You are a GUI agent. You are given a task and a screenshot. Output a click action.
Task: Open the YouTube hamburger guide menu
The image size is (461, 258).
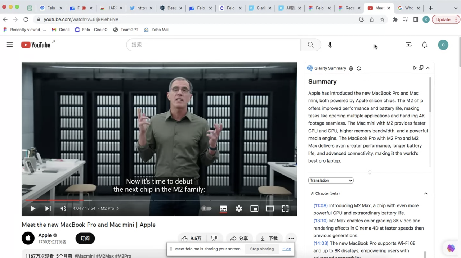[x=10, y=45]
